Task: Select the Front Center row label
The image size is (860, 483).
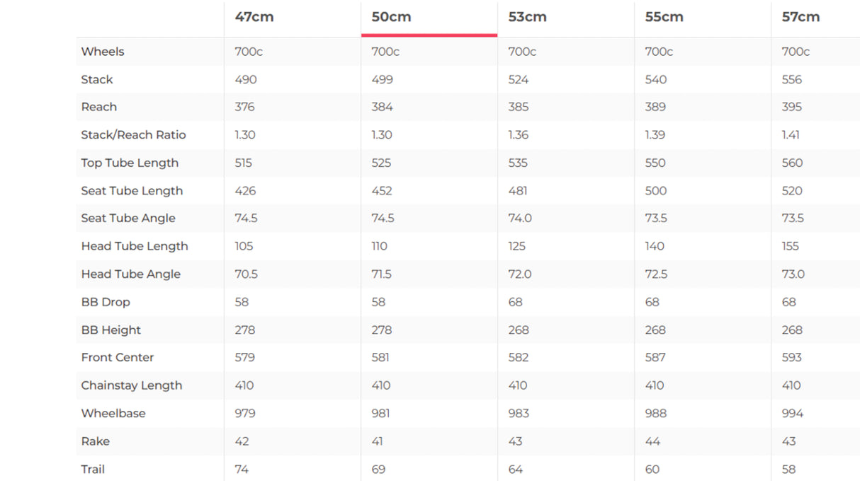Action: point(118,358)
